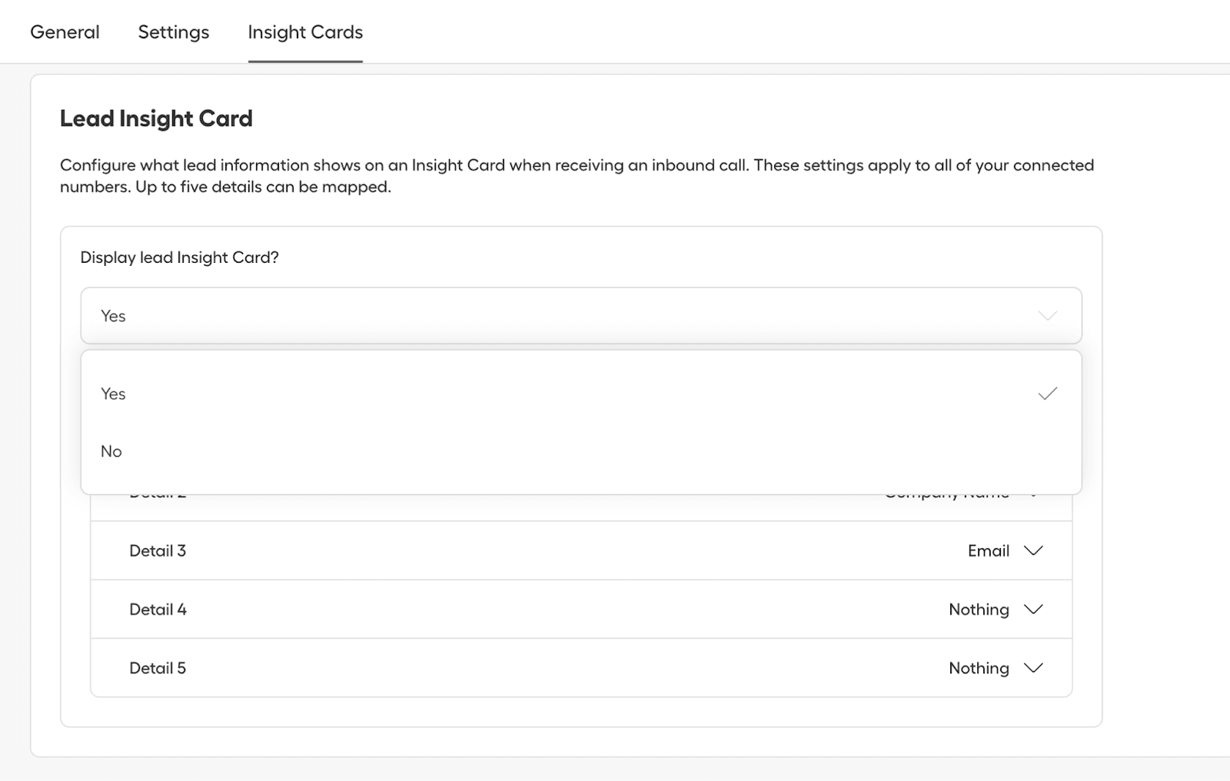The width and height of the screenshot is (1230, 781).
Task: Click the Nothing value for Detail 4
Action: 979,610
